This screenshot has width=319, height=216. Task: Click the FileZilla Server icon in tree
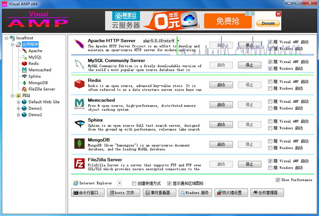(x=24, y=89)
